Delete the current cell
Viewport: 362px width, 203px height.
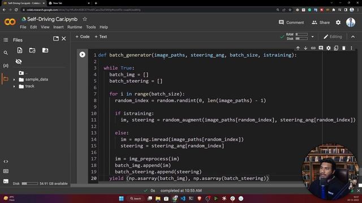[344, 48]
